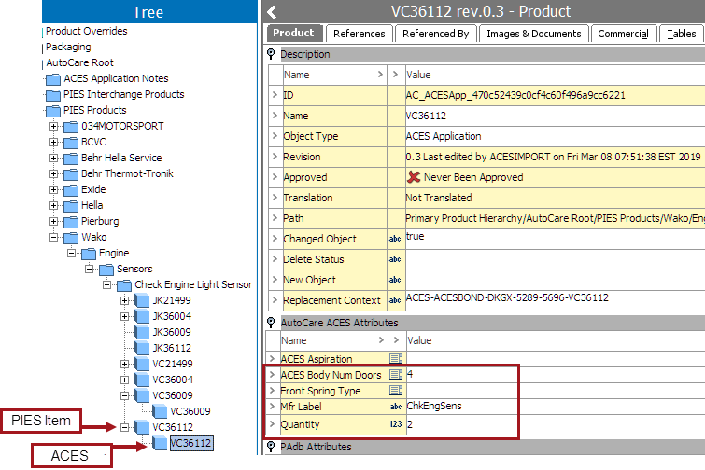Click the Name column header in Description
The width and height of the screenshot is (705, 470).
coord(327,75)
